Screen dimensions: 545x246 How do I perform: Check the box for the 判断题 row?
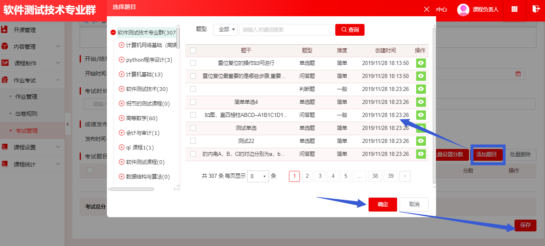click(193, 89)
